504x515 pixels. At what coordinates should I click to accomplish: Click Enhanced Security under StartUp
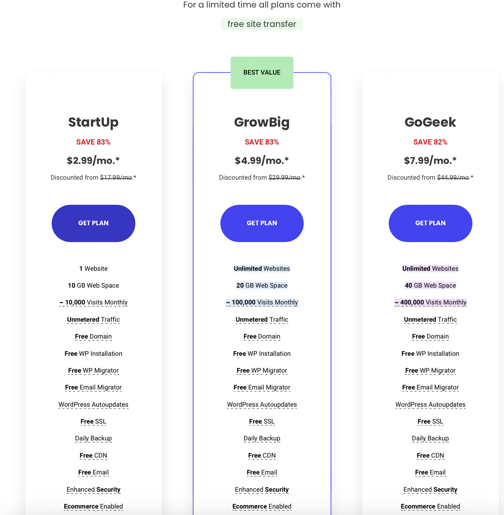point(93,490)
